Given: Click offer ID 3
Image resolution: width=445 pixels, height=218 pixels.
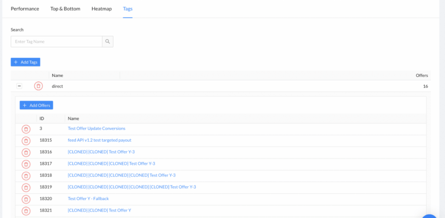Looking at the screenshot, I should [x=41, y=128].
